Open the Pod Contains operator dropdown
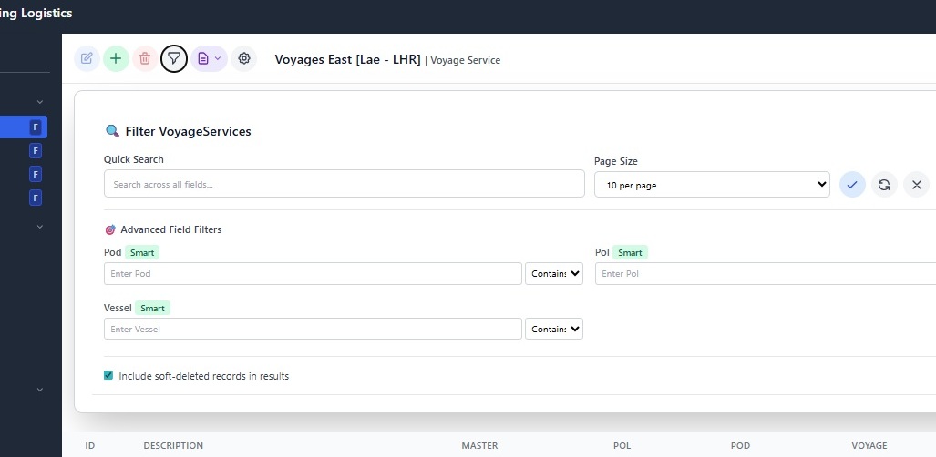 click(x=554, y=274)
